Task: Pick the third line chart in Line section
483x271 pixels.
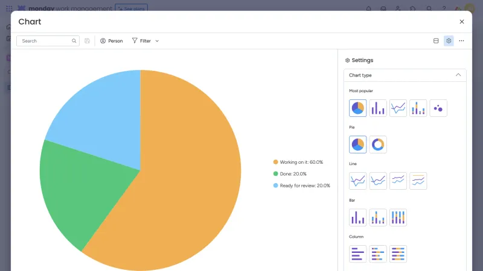Action: [398, 181]
